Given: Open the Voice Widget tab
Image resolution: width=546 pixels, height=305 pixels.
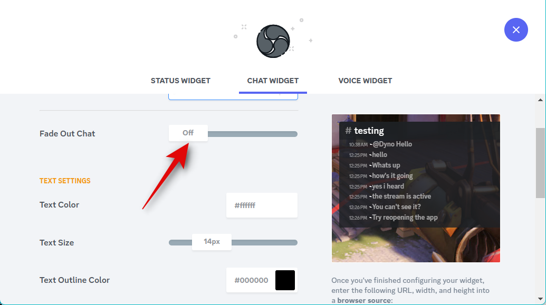Looking at the screenshot, I should coord(365,81).
